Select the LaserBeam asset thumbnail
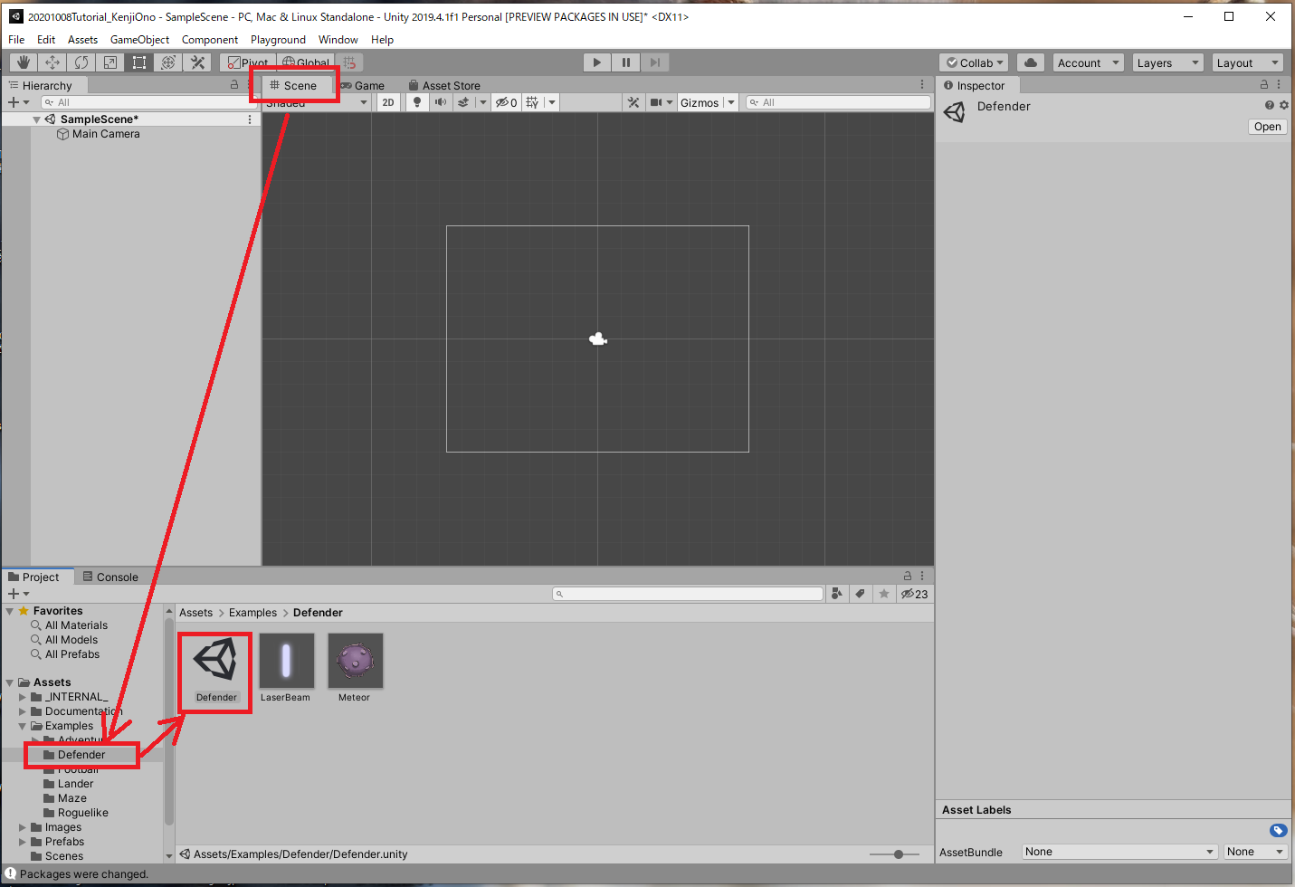Image resolution: width=1295 pixels, height=887 pixels. (x=286, y=661)
